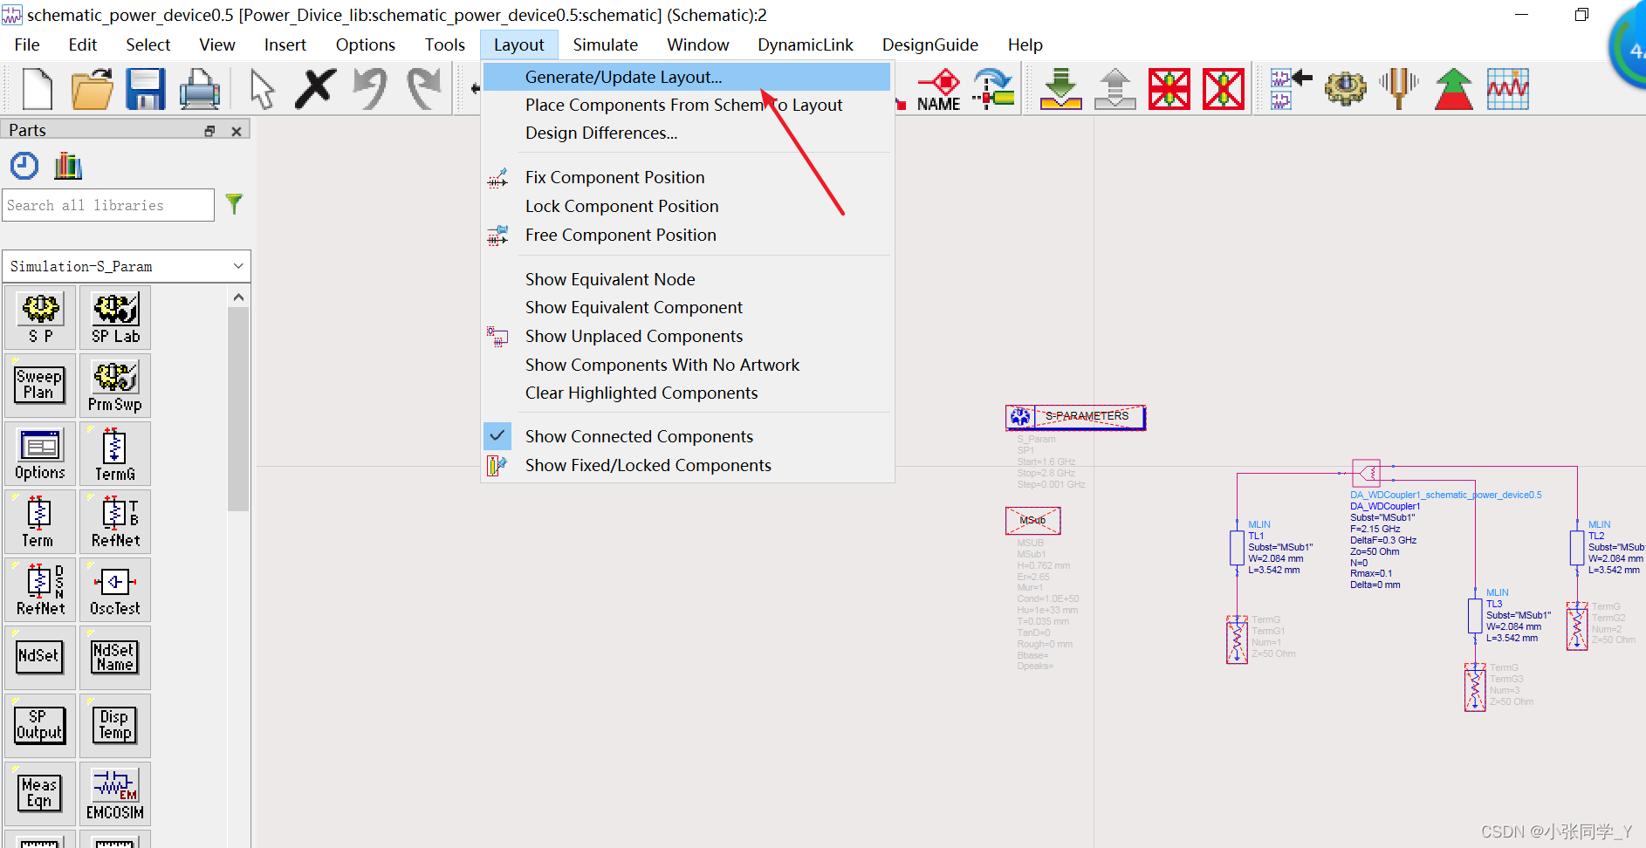The width and height of the screenshot is (1646, 848).
Task: Open the Edit menu
Action: pos(83,44)
